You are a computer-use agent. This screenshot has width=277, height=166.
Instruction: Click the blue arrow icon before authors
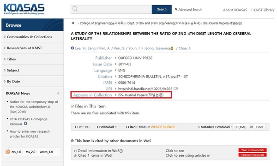[72, 48]
